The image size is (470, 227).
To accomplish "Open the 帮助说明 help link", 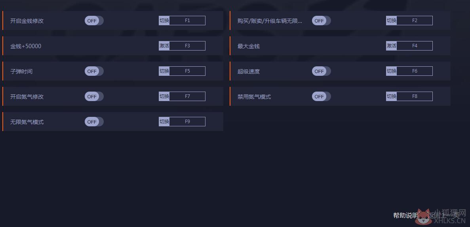I will pyautogui.click(x=405, y=215).
